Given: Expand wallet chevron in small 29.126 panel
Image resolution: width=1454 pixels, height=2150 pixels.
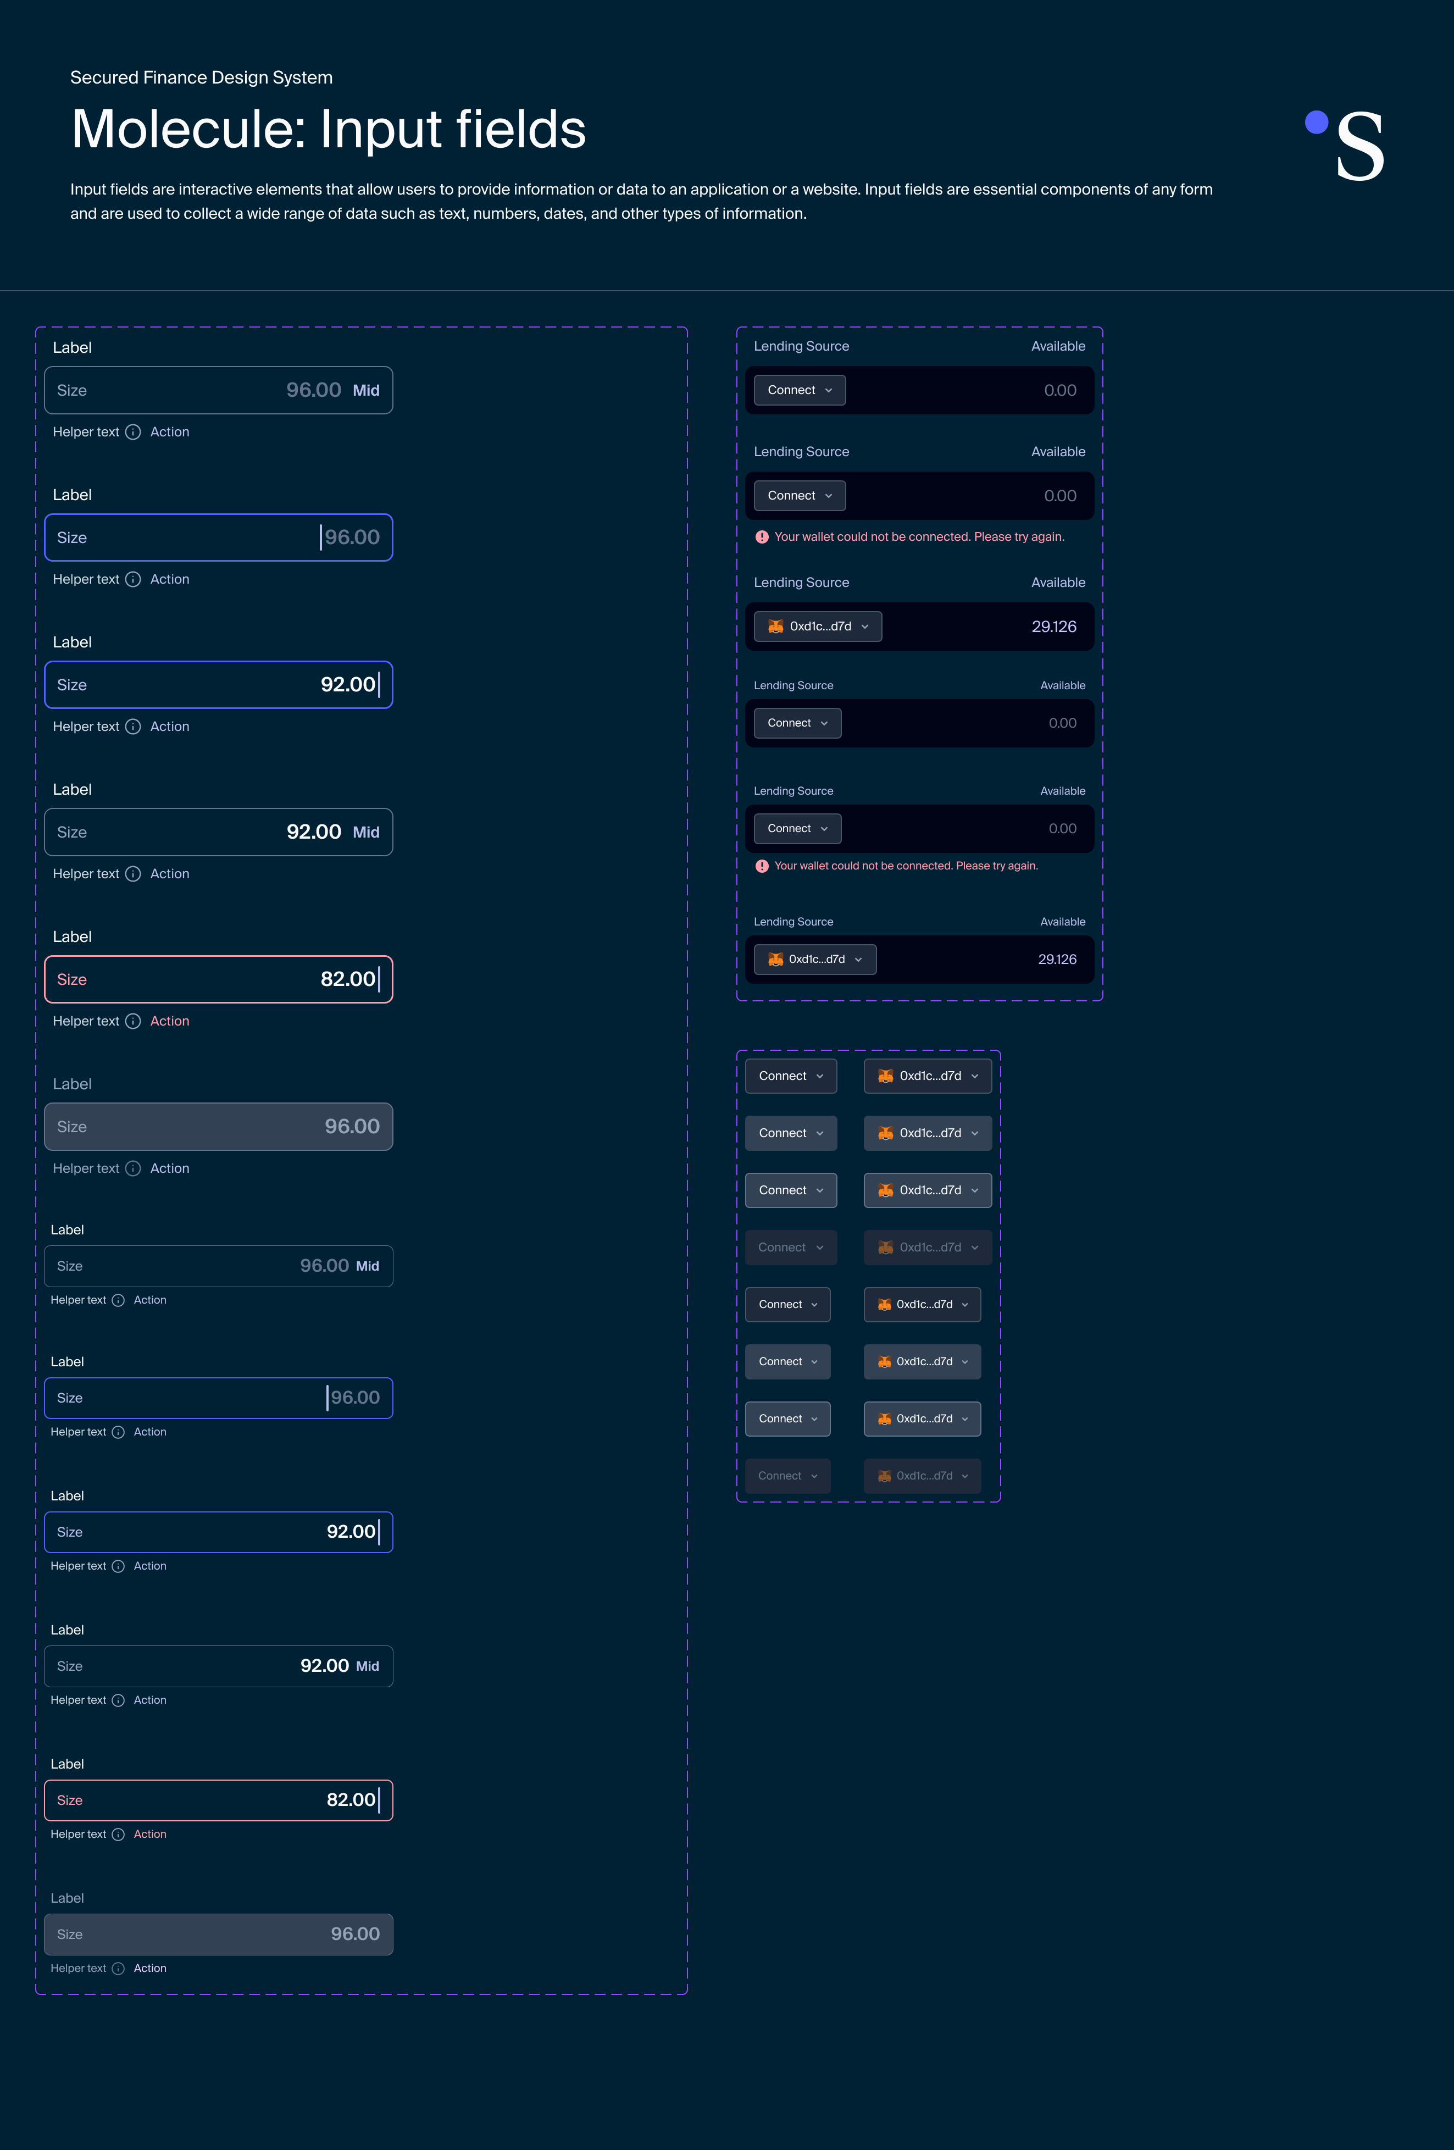Looking at the screenshot, I should 858,960.
